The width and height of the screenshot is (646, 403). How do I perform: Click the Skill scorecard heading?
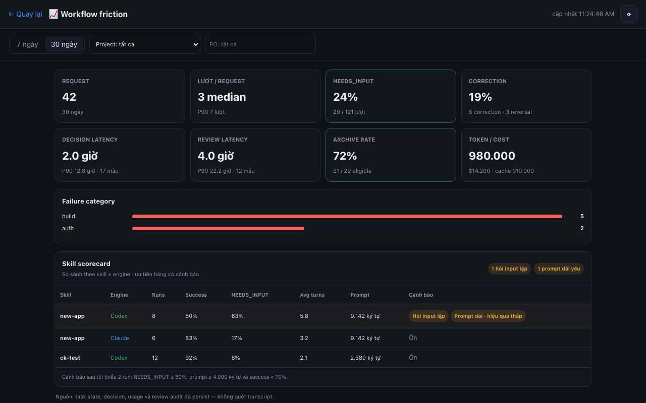click(86, 263)
